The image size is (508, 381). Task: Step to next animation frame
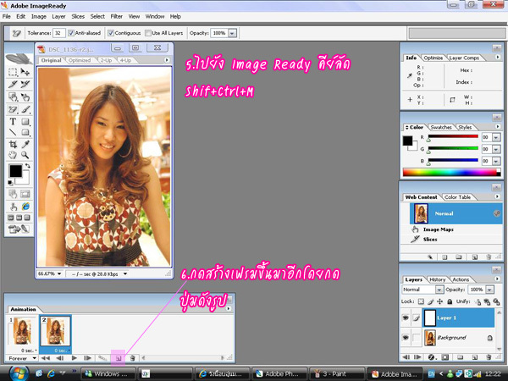click(87, 358)
